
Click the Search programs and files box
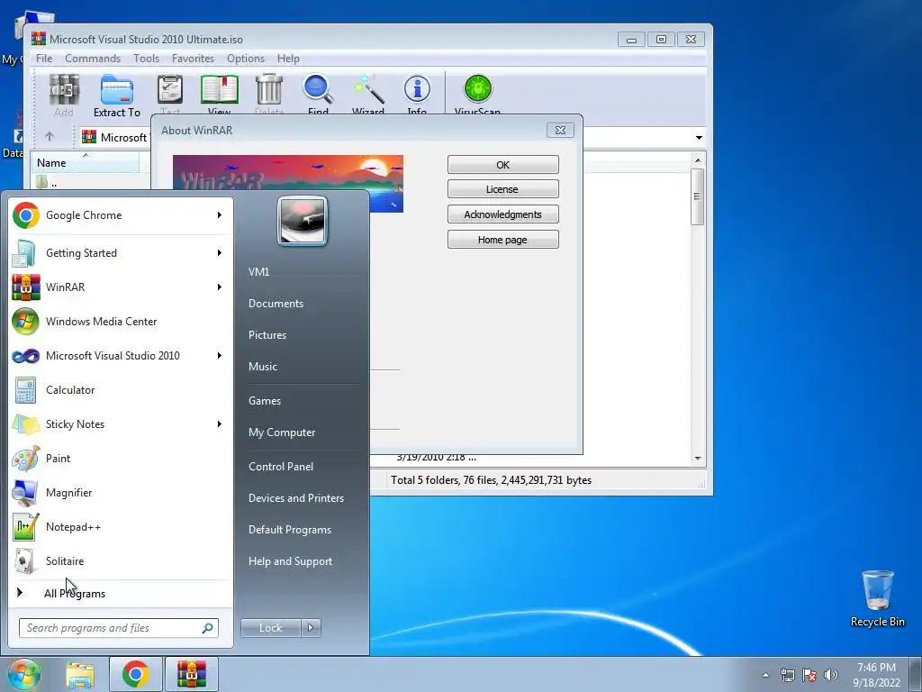[118, 628]
